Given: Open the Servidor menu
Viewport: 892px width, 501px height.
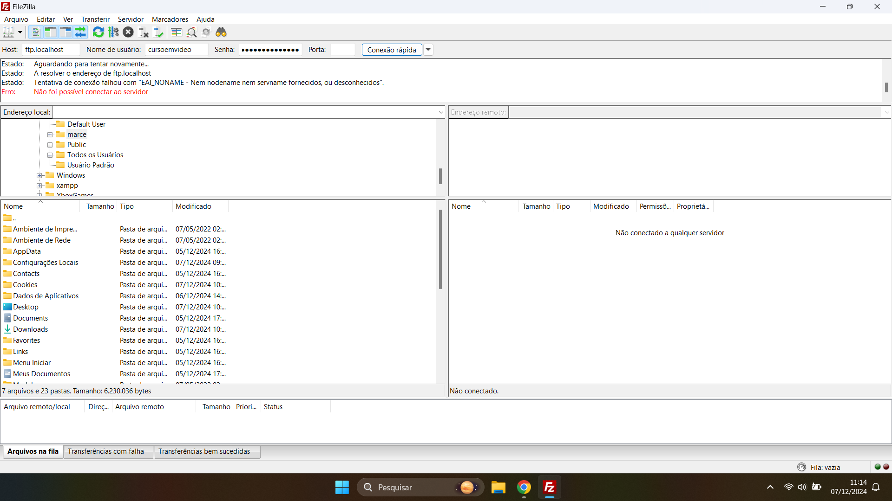Looking at the screenshot, I should pyautogui.click(x=131, y=19).
